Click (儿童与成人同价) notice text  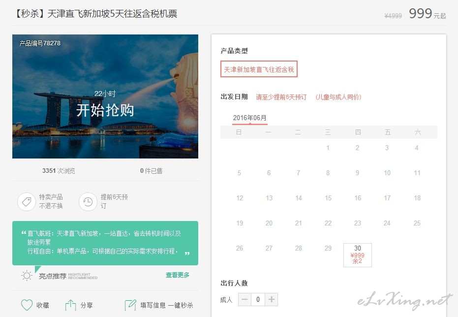[338, 97]
